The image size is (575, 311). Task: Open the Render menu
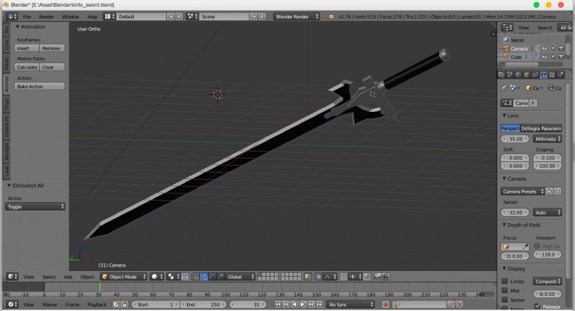pyautogui.click(x=47, y=16)
